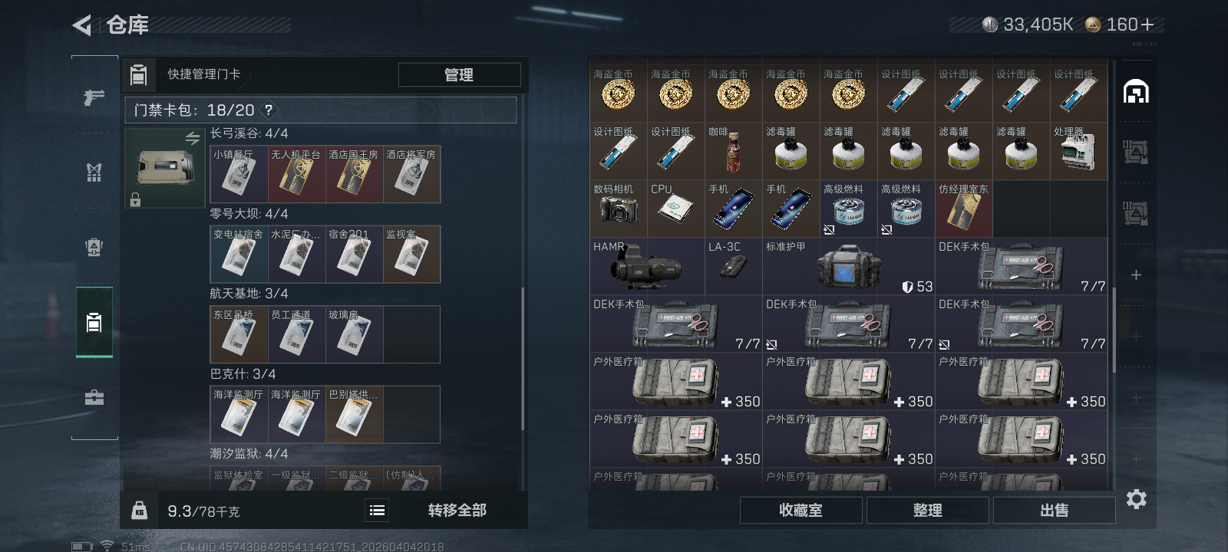The height and width of the screenshot is (552, 1228).
Task: Click the settings gear icon at bottom right
Action: [1136, 499]
